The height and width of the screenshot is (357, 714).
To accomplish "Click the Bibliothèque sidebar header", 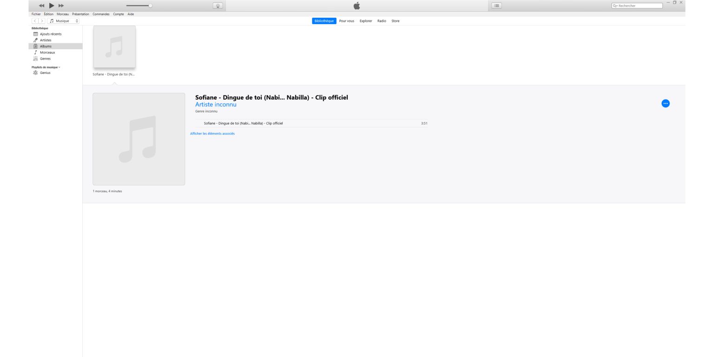I will click(x=40, y=28).
